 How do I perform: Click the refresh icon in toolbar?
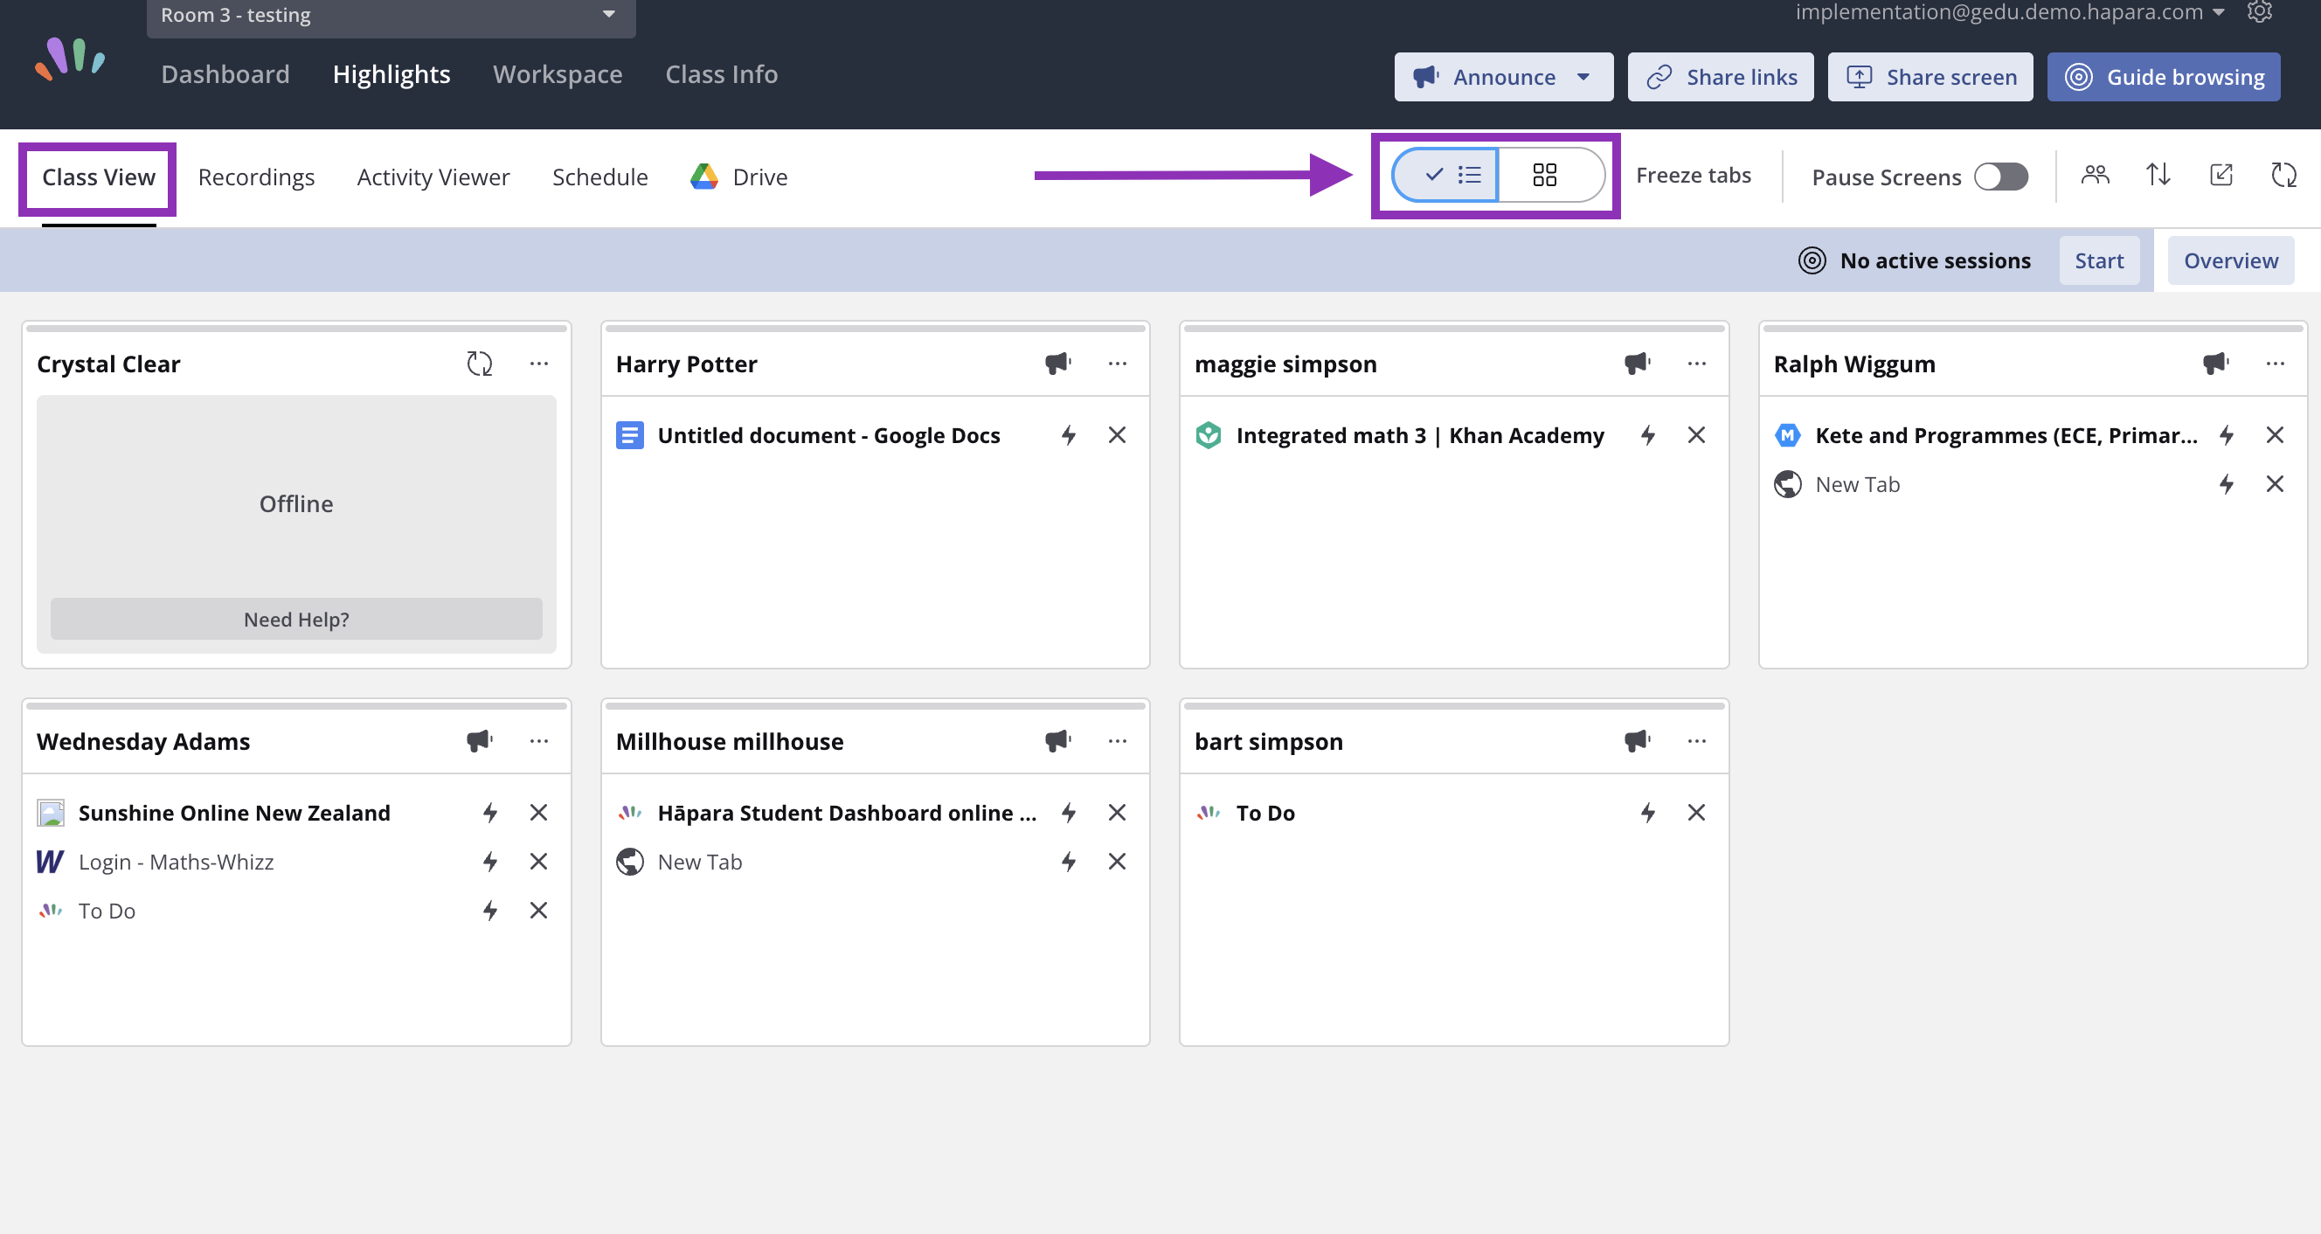tap(2284, 175)
